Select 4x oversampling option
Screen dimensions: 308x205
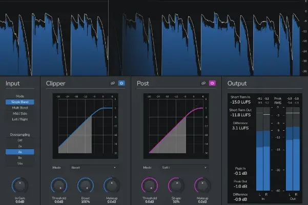point(19,152)
